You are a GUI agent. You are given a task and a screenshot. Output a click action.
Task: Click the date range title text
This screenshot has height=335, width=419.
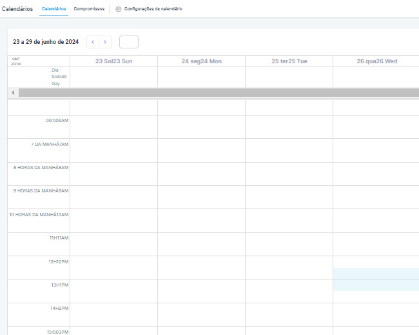pyautogui.click(x=46, y=42)
